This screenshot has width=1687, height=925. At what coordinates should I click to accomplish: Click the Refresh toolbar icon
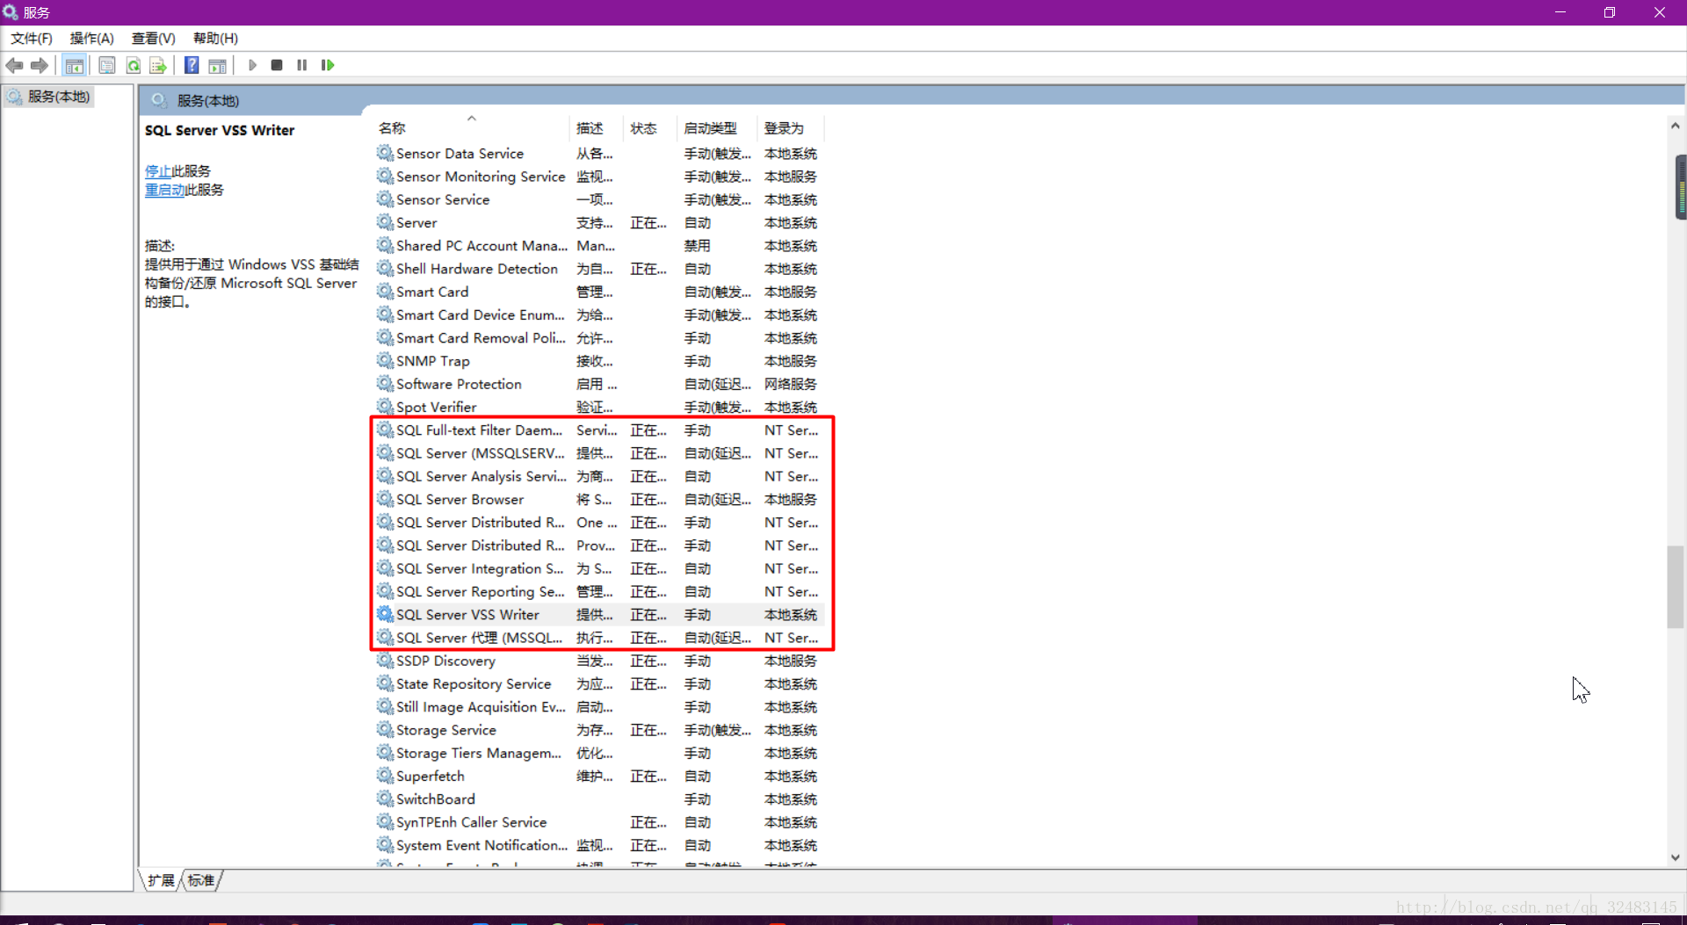pos(134,65)
